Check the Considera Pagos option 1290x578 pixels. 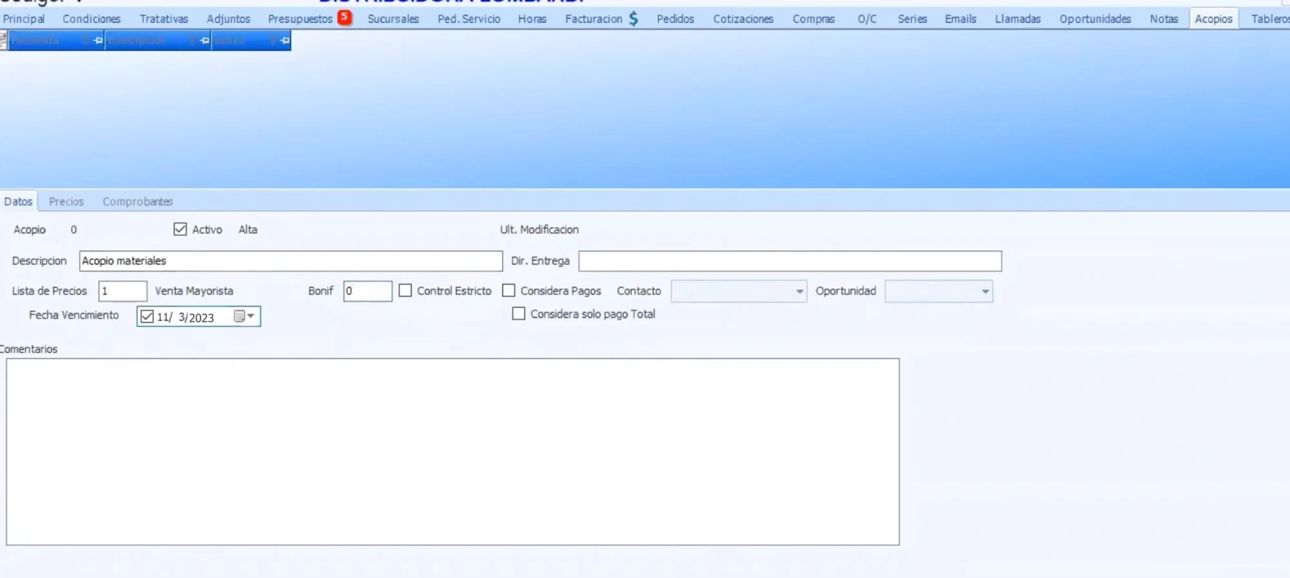(508, 291)
